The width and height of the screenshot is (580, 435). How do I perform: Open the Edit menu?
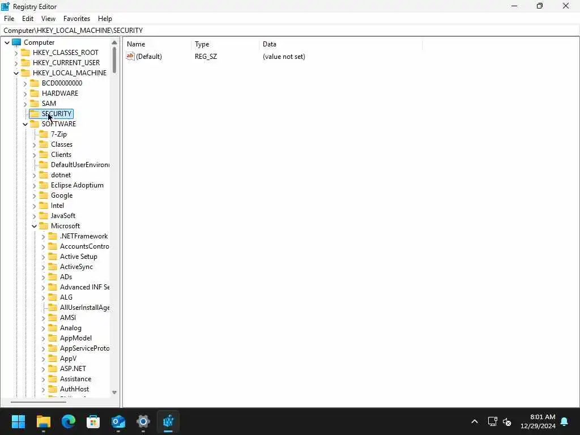[x=28, y=19]
